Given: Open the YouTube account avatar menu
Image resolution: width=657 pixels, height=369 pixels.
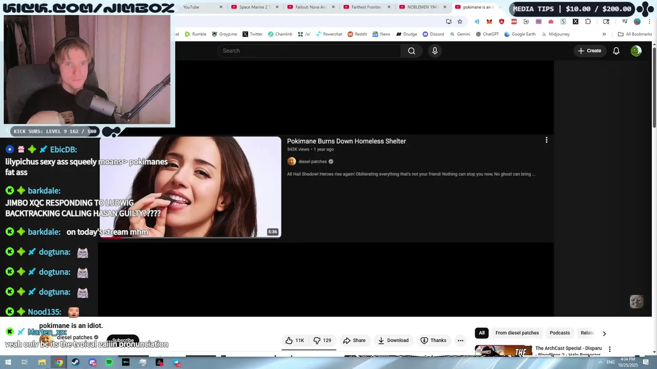Looking at the screenshot, I should pos(636,51).
